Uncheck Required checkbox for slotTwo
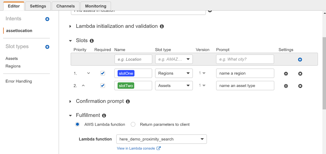The image size is (326, 154). click(103, 86)
